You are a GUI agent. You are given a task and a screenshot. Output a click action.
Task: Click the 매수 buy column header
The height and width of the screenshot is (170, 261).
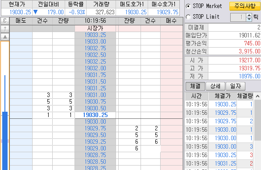171,21
